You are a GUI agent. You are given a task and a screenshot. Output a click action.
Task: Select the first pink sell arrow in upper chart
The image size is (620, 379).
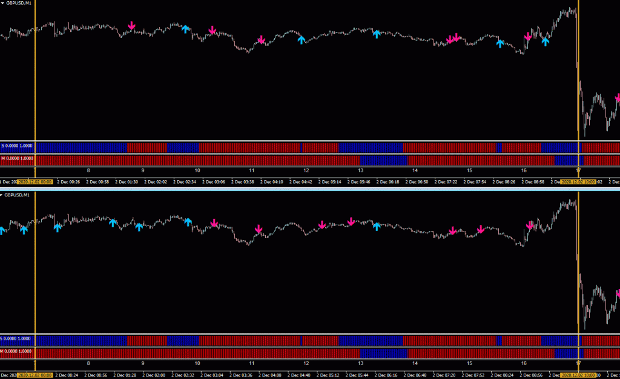click(131, 26)
